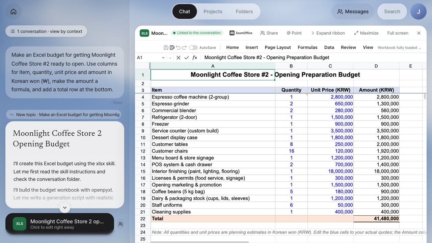Click the IeumOffice logo
This screenshot has height=243, width=432.
click(x=241, y=33)
